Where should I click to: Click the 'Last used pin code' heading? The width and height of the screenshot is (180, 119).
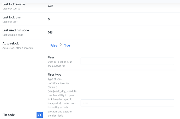point(16,30)
